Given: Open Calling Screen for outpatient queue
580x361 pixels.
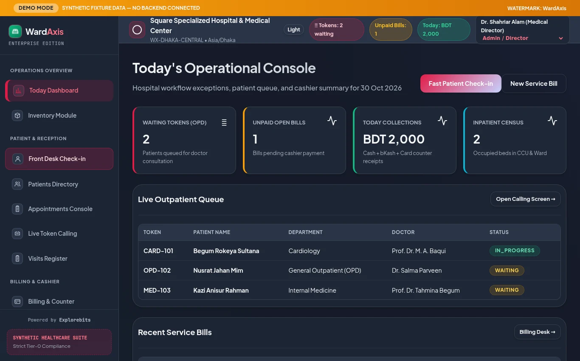Looking at the screenshot, I should [526, 199].
